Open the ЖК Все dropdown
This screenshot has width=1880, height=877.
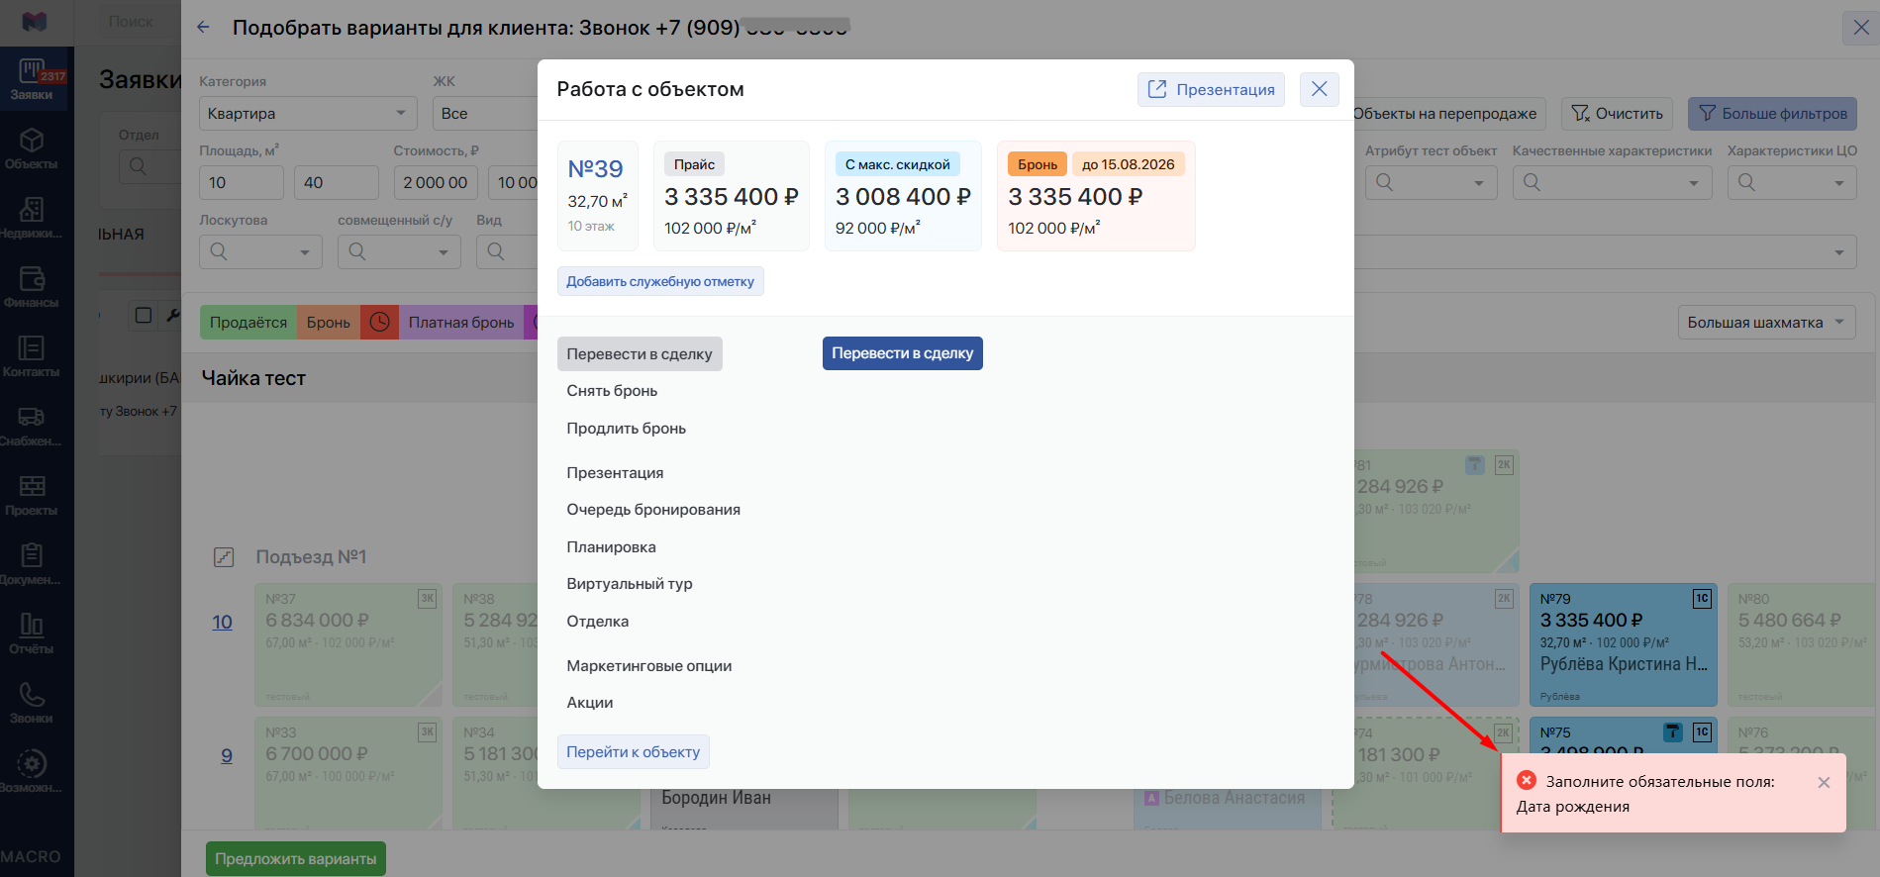pyautogui.click(x=485, y=114)
